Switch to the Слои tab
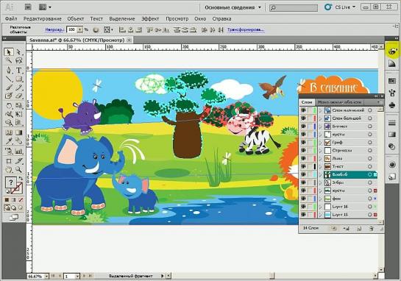 [307, 102]
